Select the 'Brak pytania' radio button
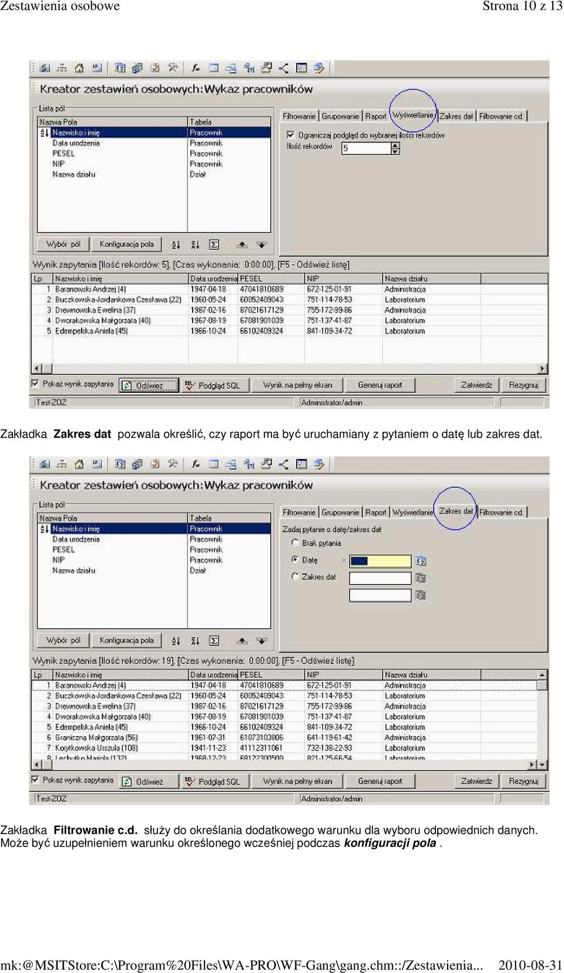This screenshot has width=564, height=973. pyautogui.click(x=295, y=543)
